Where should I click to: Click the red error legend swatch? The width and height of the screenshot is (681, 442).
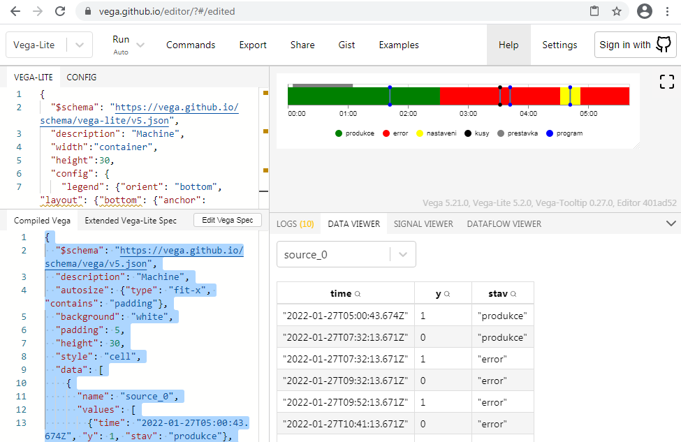coord(386,133)
